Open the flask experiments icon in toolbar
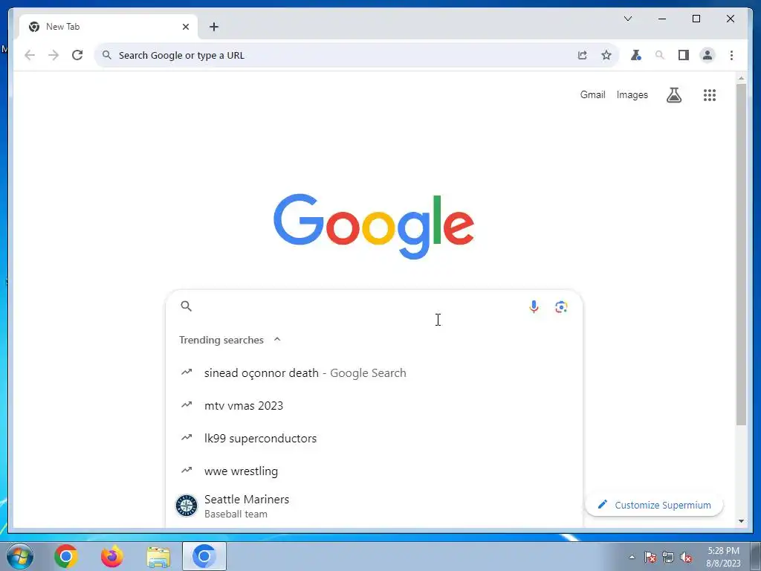This screenshot has height=571, width=761. (x=636, y=55)
